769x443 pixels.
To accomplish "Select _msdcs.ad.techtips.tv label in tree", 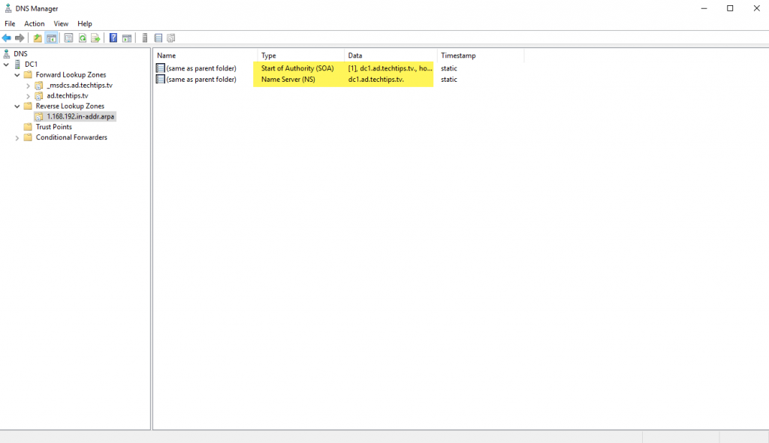I will click(80, 86).
